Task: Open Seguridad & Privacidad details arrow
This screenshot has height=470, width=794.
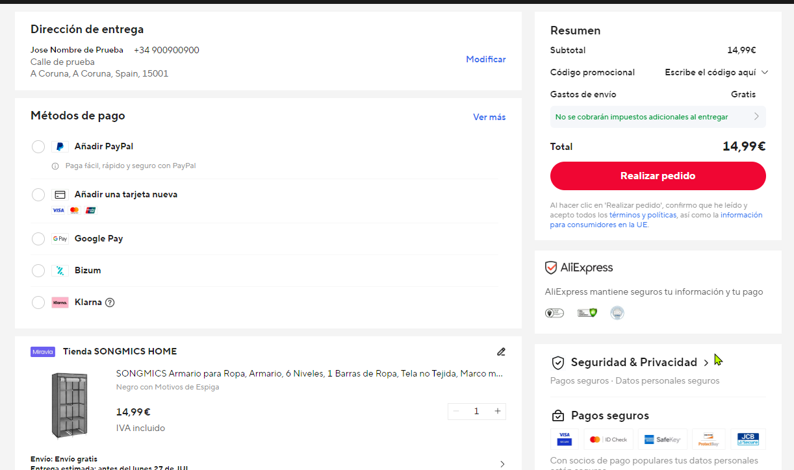Action: (x=706, y=363)
